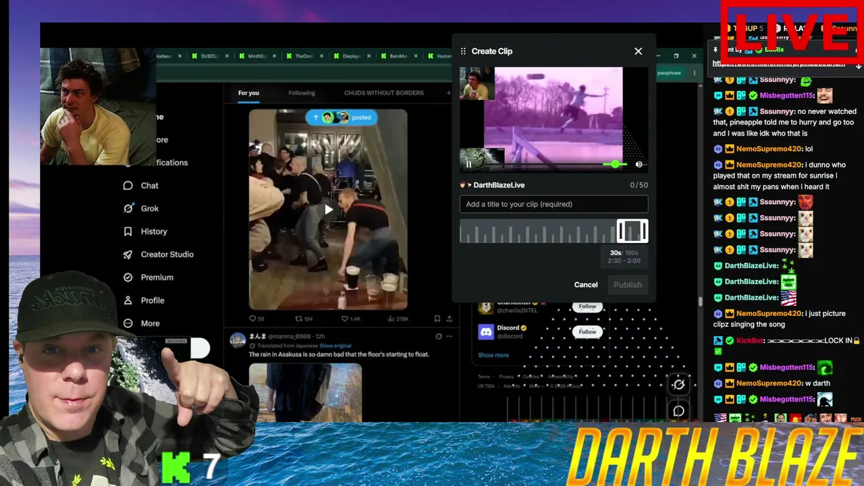Screen dimensions: 864x486
Task: Open the floating Grok button
Action: (x=678, y=385)
